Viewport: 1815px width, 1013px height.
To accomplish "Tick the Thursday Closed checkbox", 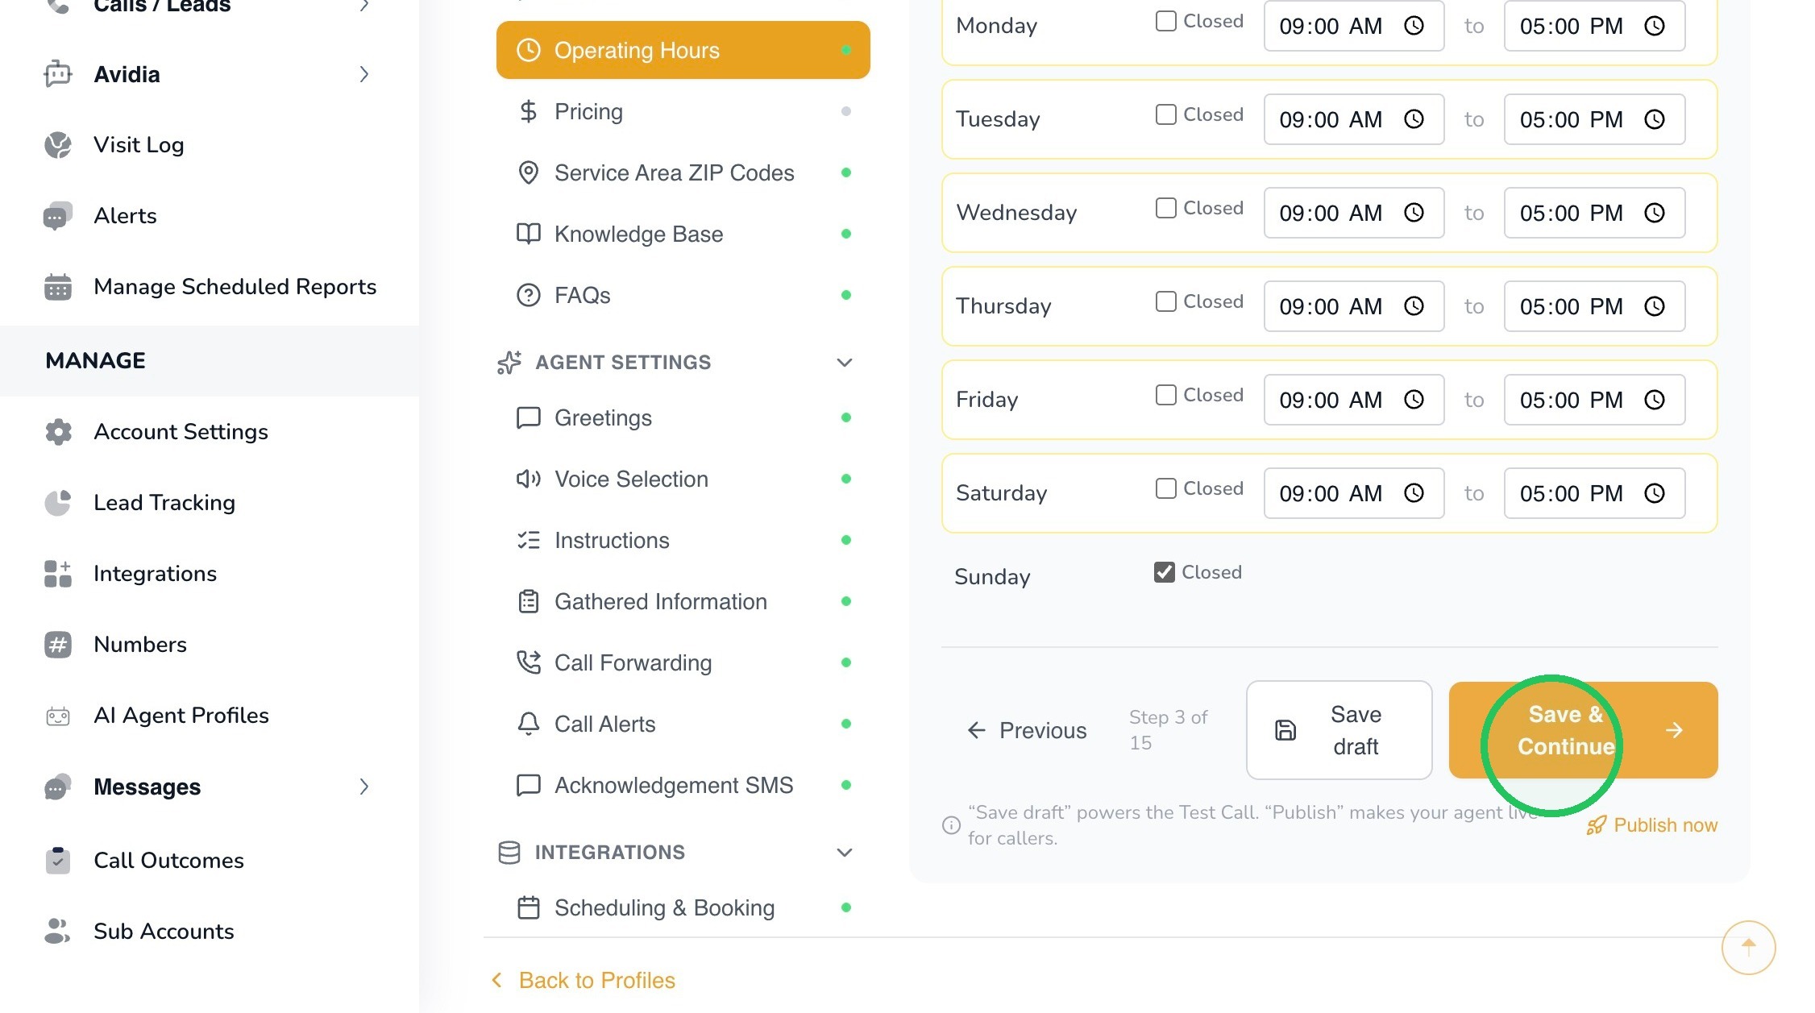I will [x=1165, y=301].
